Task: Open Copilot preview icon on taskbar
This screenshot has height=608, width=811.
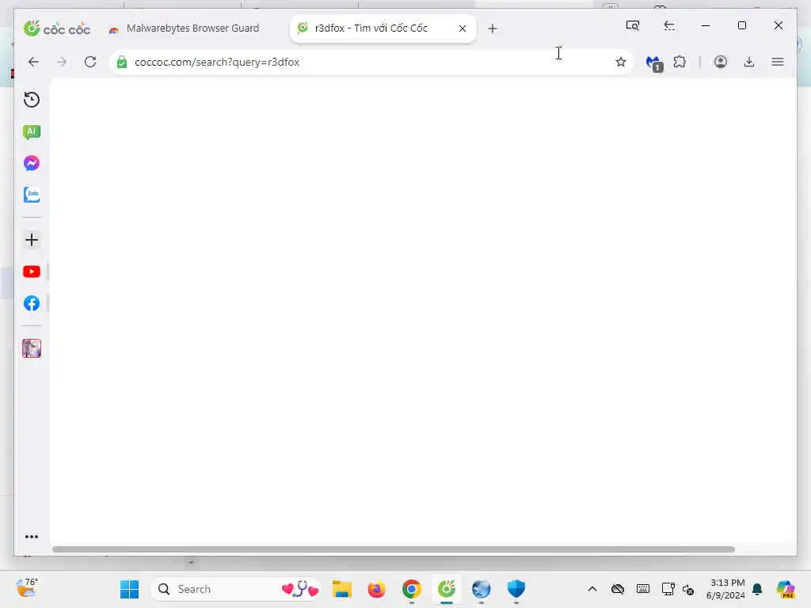Action: coord(786,589)
